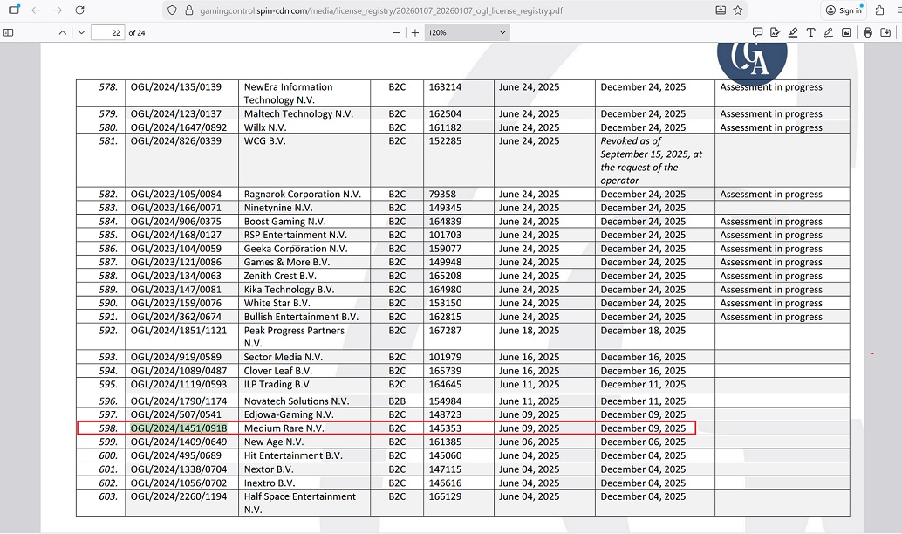This screenshot has height=534, width=902.
Task: Open the 120% zoom level dropdown
Action: pos(466,32)
